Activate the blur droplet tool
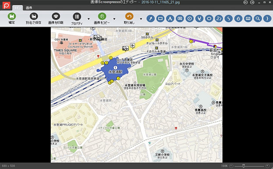The height and width of the screenshot is (169, 273). tap(238, 18)
